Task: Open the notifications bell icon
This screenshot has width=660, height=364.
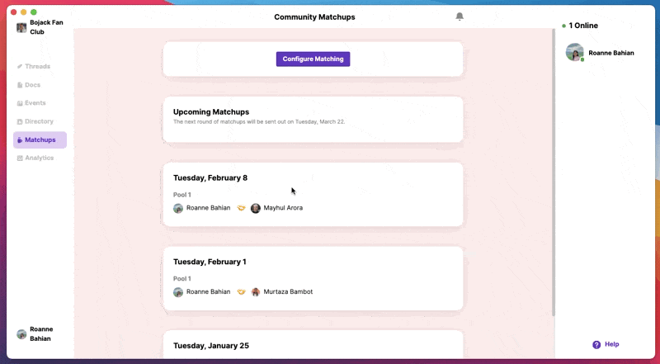Action: (x=460, y=17)
